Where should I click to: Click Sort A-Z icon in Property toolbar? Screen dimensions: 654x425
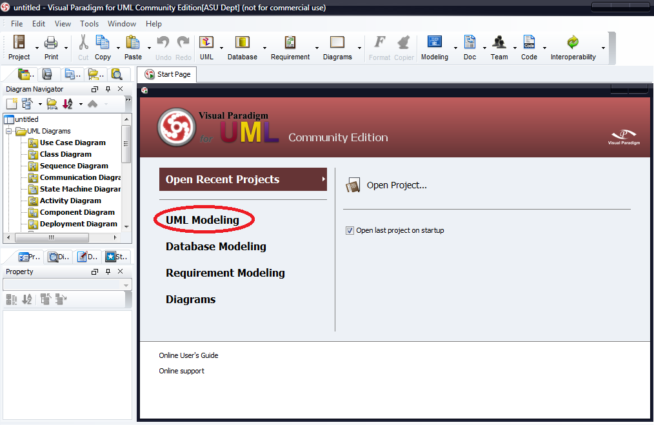coord(27,299)
